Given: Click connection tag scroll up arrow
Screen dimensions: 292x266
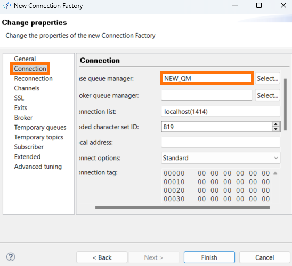Looking at the screenshot, I should click(x=275, y=173).
